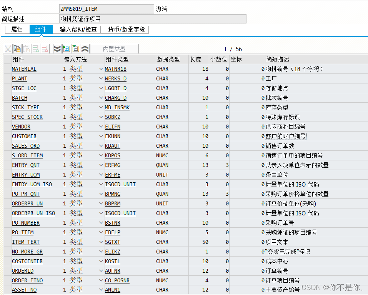Click the Paste icon in the toolbar
The height and width of the screenshot is (295, 368).
coord(26,49)
